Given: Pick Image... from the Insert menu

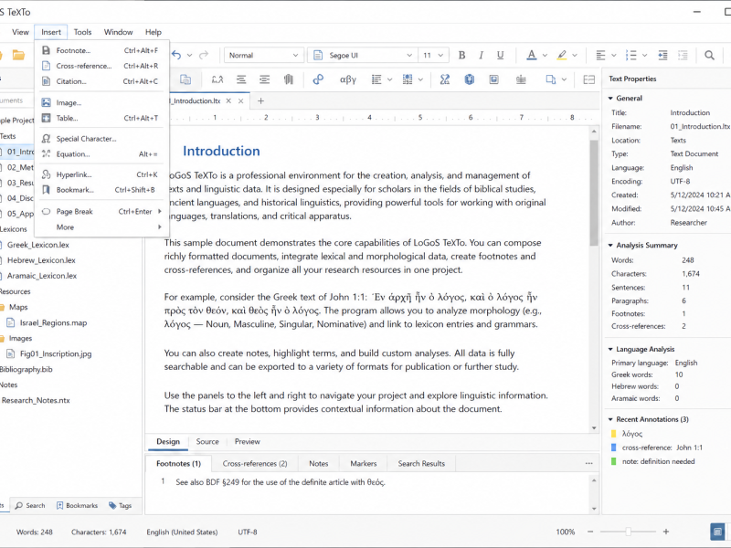Looking at the screenshot, I should 100,102.
